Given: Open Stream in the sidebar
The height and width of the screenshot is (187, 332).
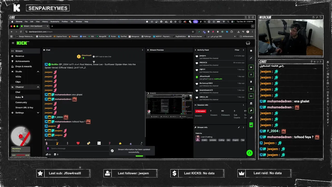Looking at the screenshot, I should (25, 51).
